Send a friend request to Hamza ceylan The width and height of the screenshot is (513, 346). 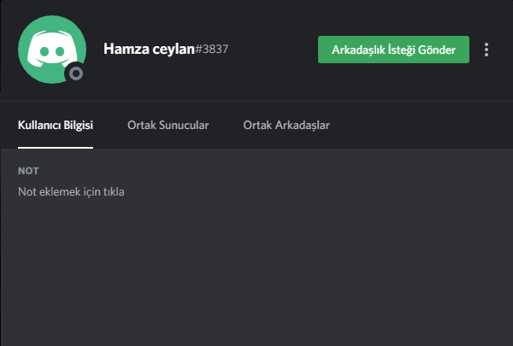(393, 50)
